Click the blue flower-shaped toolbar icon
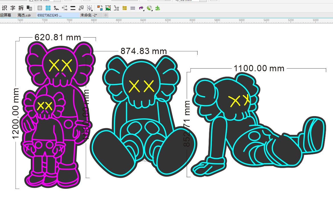The image size is (333, 217). click(x=48, y=8)
